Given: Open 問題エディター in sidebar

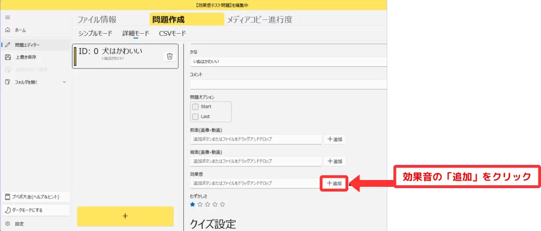Looking at the screenshot, I should pyautogui.click(x=26, y=45).
